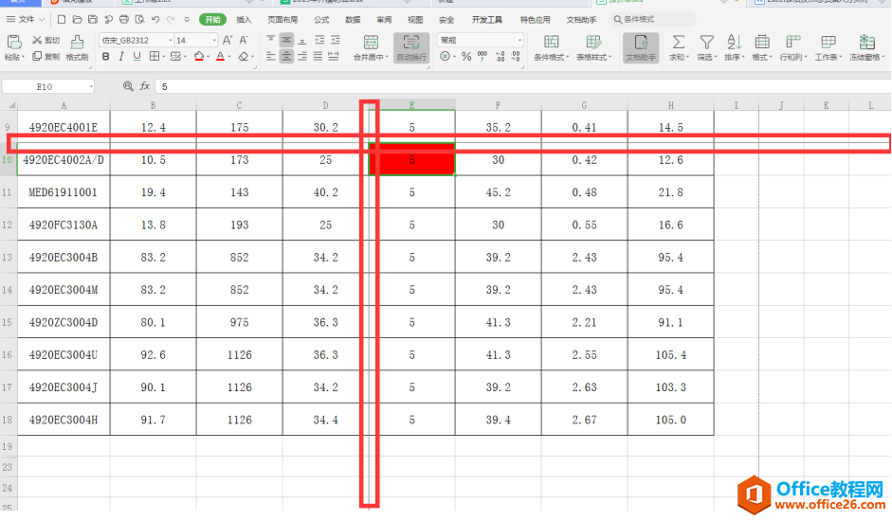Toggle align text left
892x521 pixels.
click(x=271, y=56)
